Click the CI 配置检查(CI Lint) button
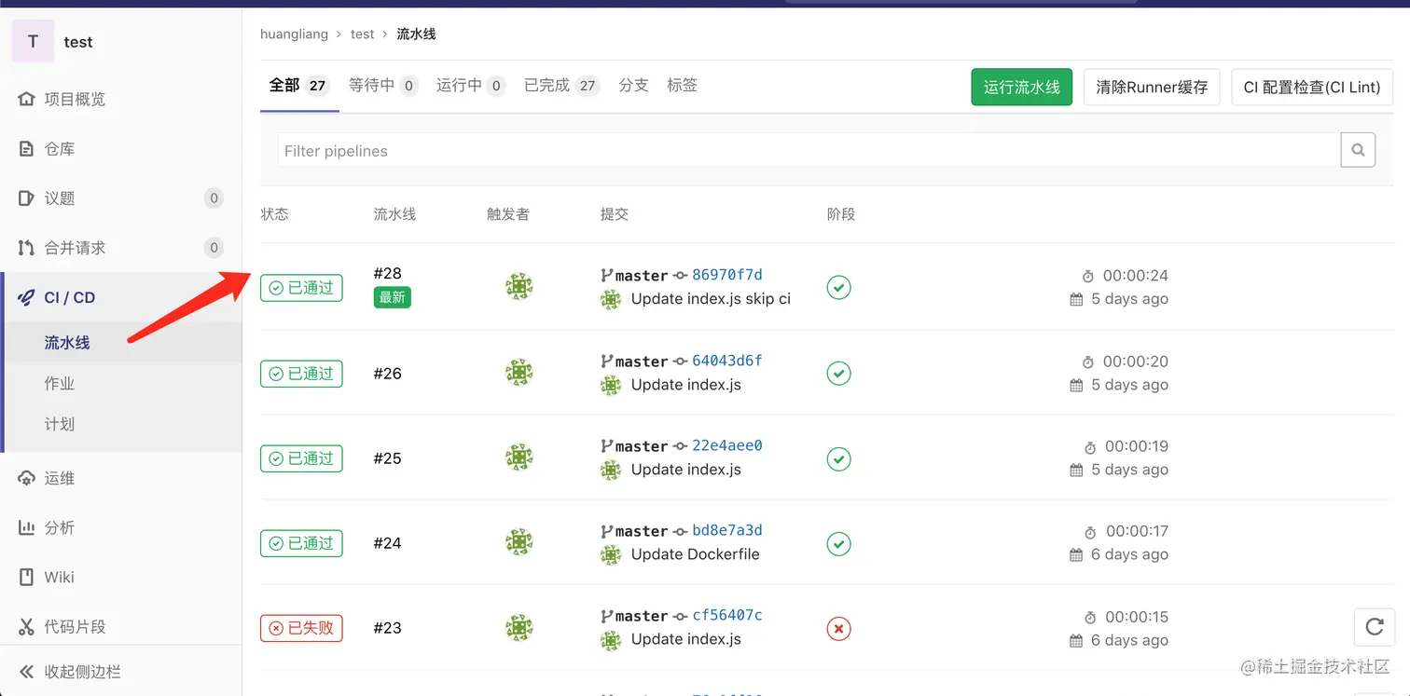This screenshot has width=1410, height=696. point(1312,87)
